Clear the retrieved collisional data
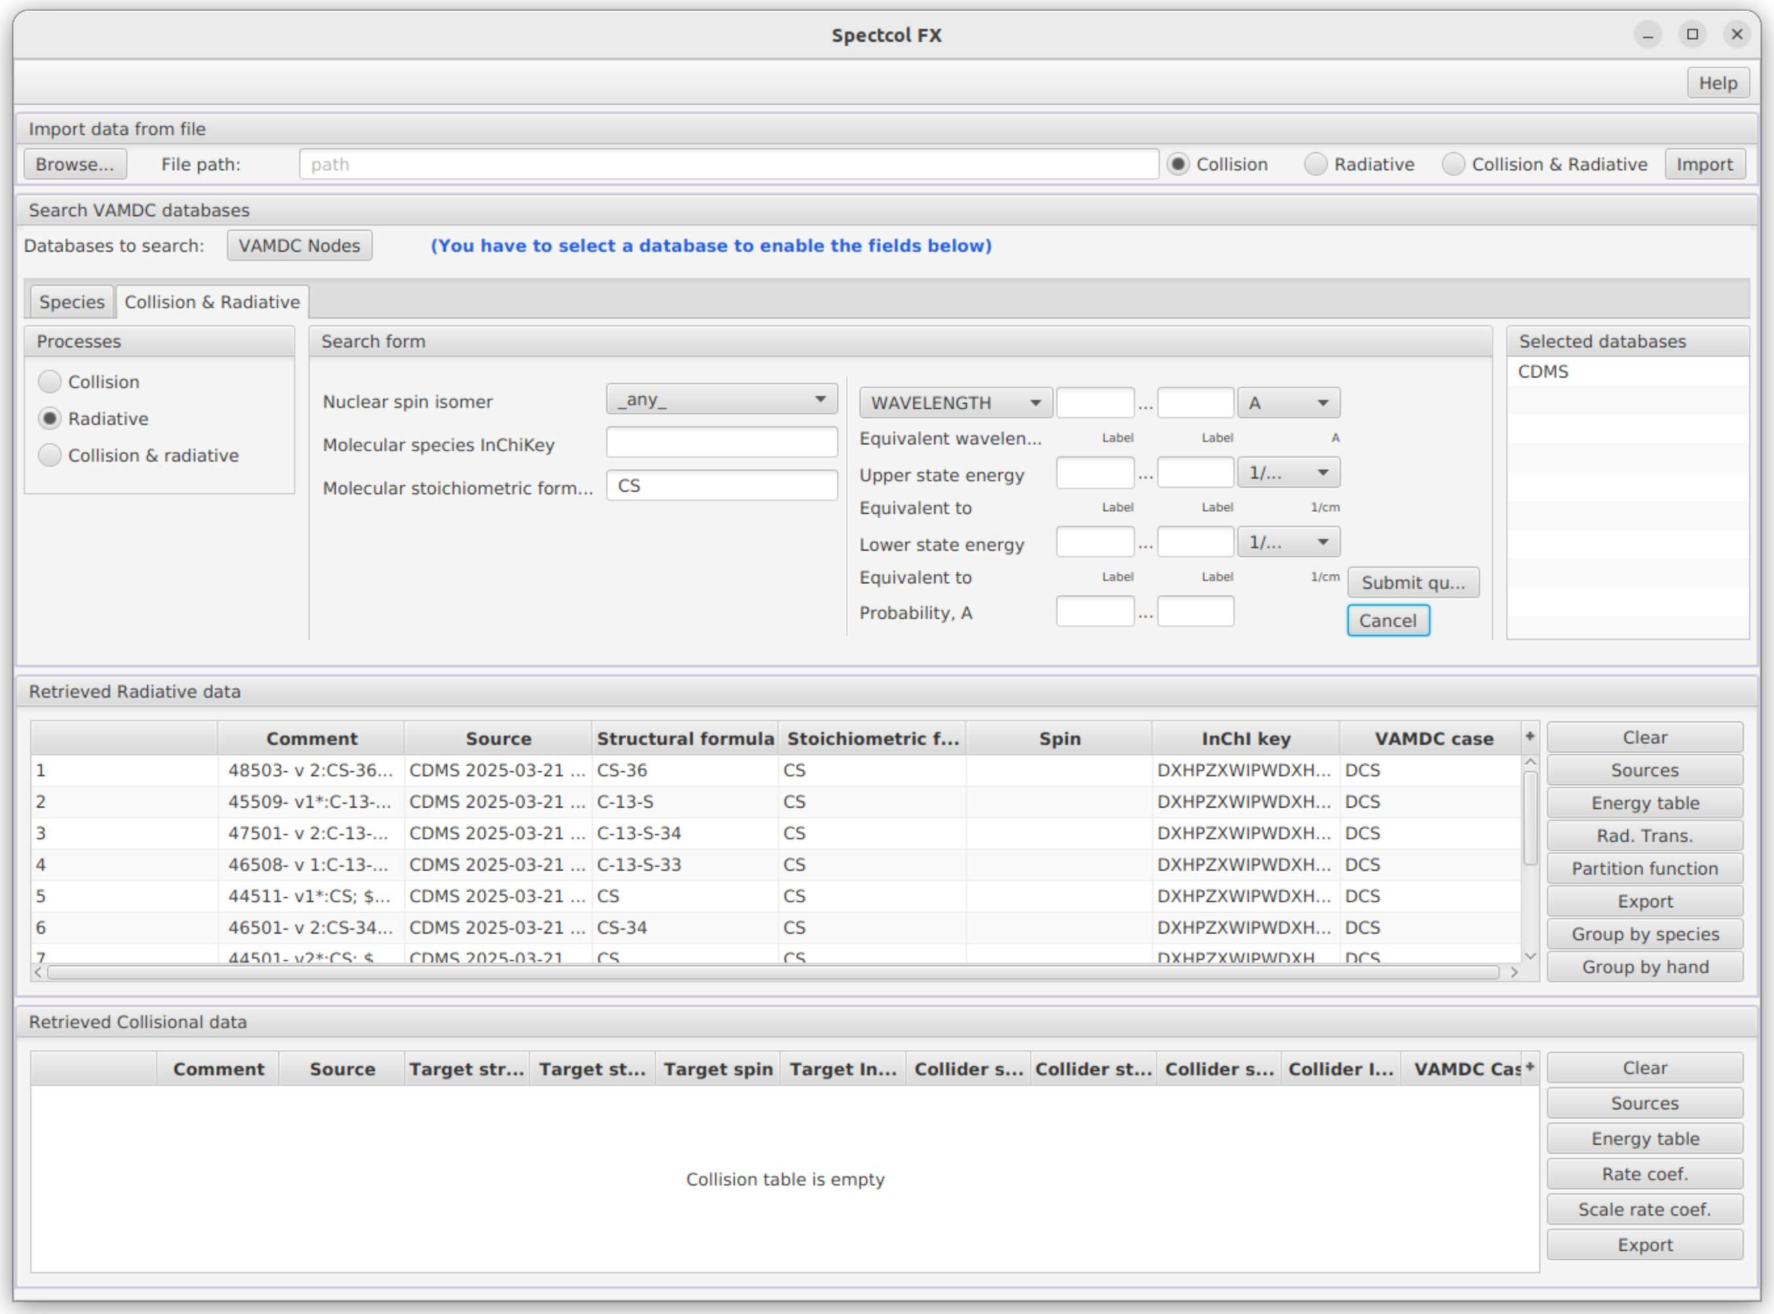The width and height of the screenshot is (1774, 1314). 1644,1067
